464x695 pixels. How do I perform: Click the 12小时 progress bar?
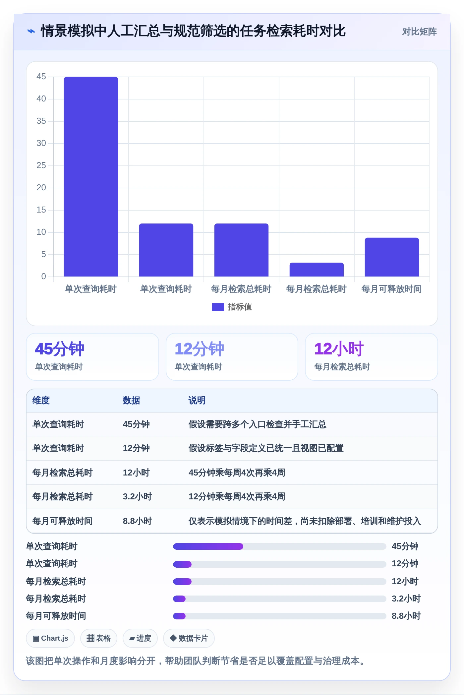click(279, 581)
